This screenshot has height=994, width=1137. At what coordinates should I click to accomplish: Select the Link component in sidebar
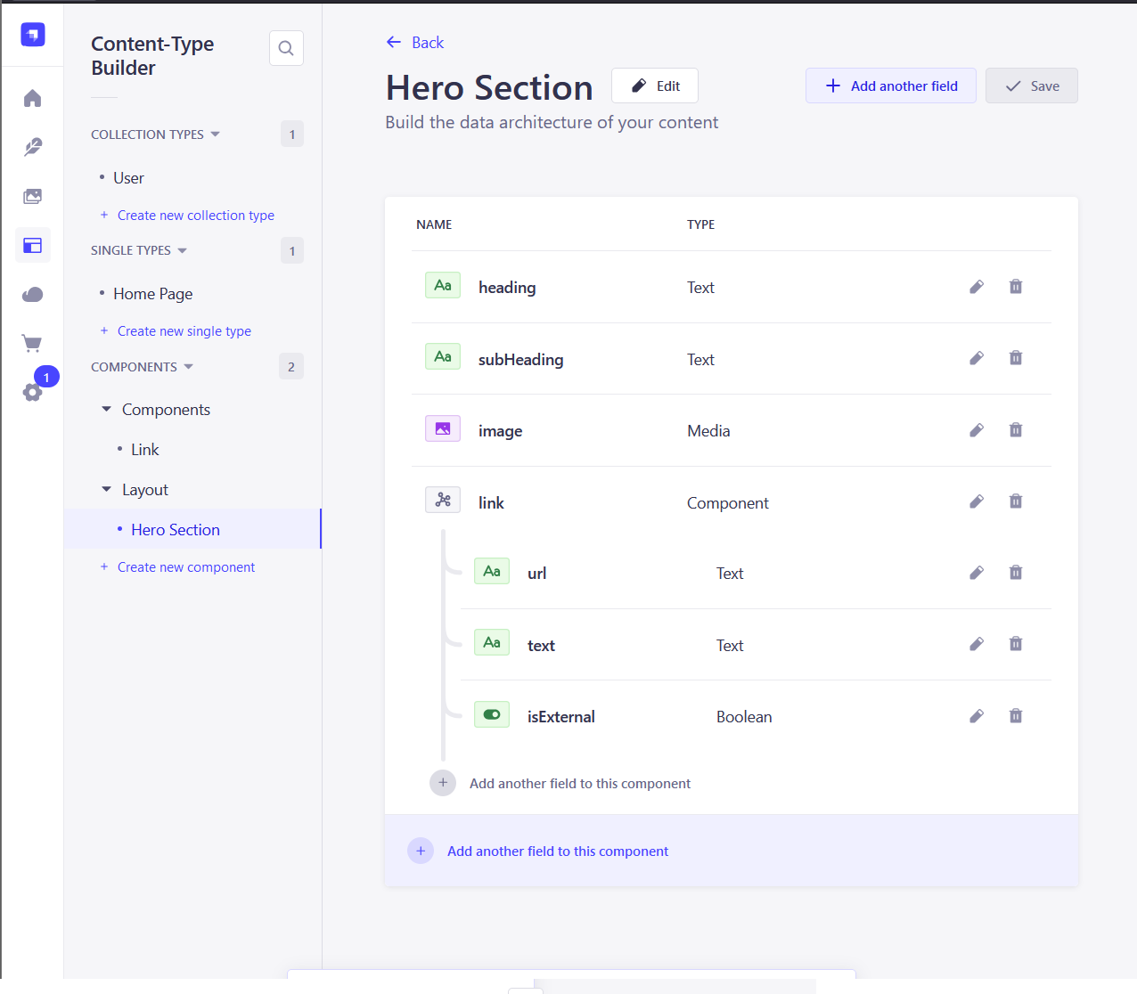click(x=144, y=450)
